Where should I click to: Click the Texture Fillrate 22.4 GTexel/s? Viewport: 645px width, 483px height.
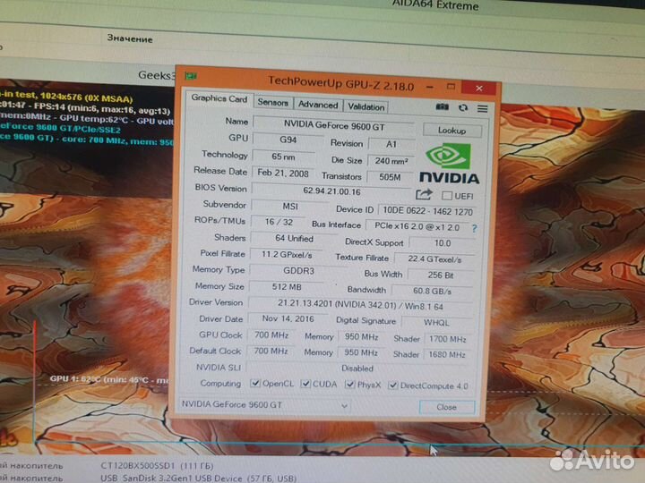pyautogui.click(x=434, y=259)
